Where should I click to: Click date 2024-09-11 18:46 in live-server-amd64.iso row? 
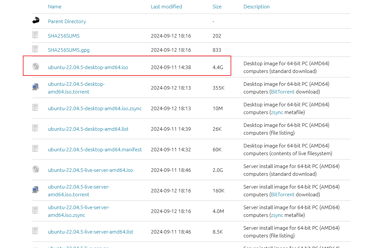pos(171,170)
